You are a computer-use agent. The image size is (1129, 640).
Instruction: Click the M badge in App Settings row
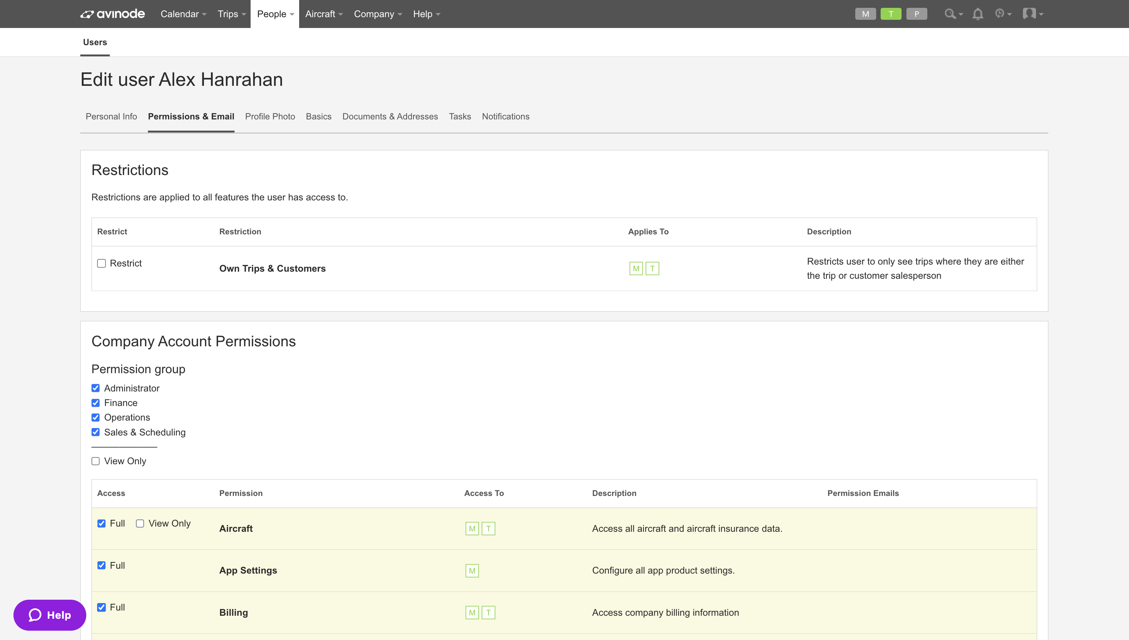click(472, 571)
